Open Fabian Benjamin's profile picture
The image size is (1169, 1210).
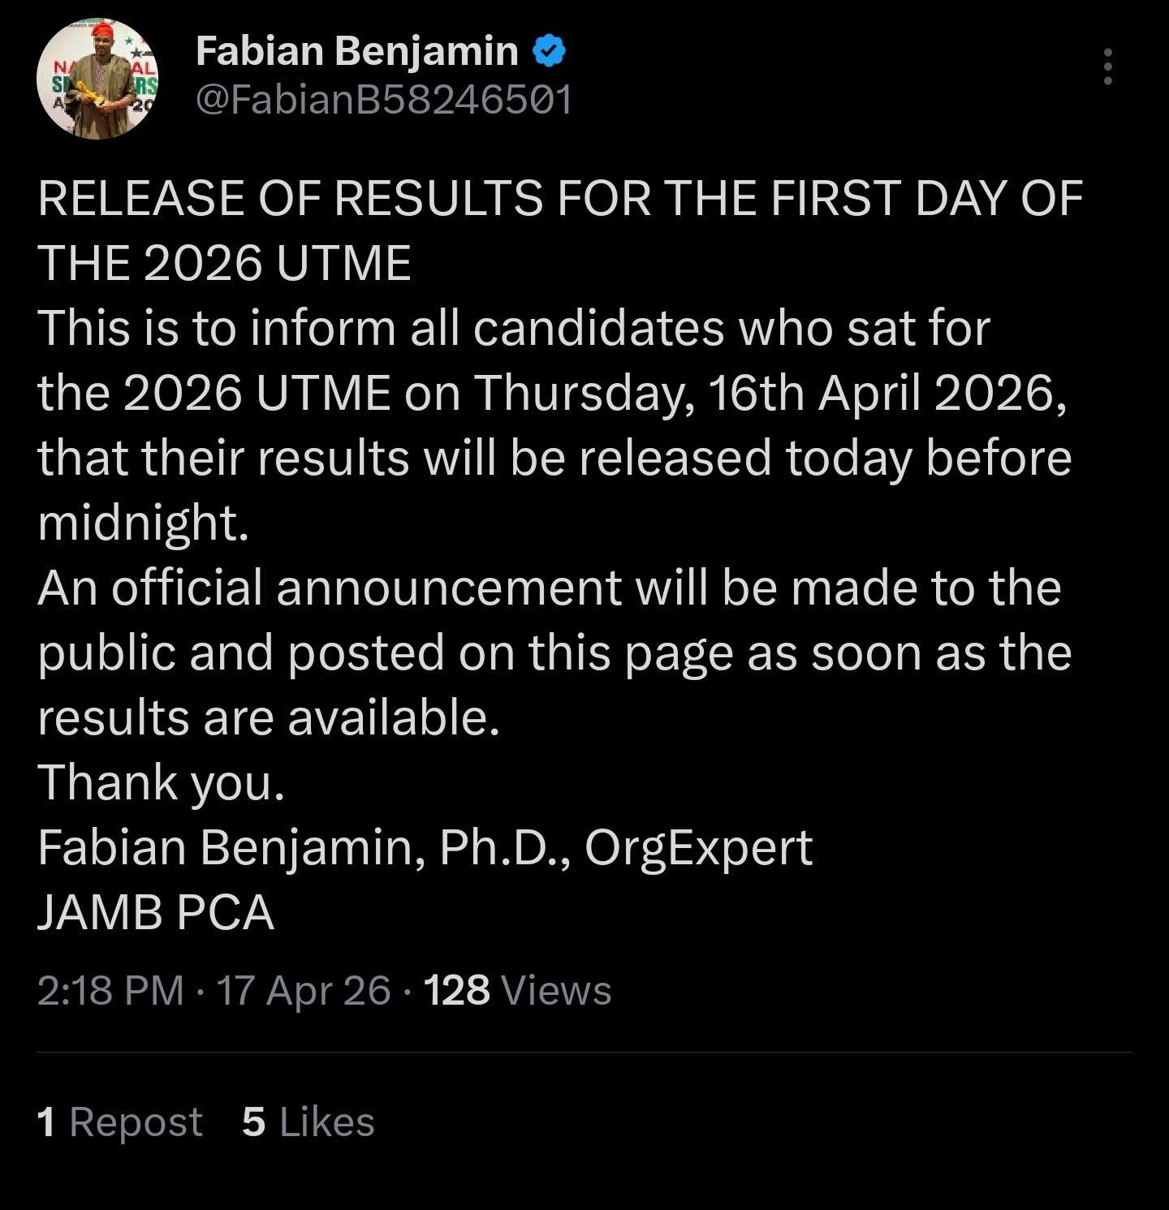[x=97, y=79]
